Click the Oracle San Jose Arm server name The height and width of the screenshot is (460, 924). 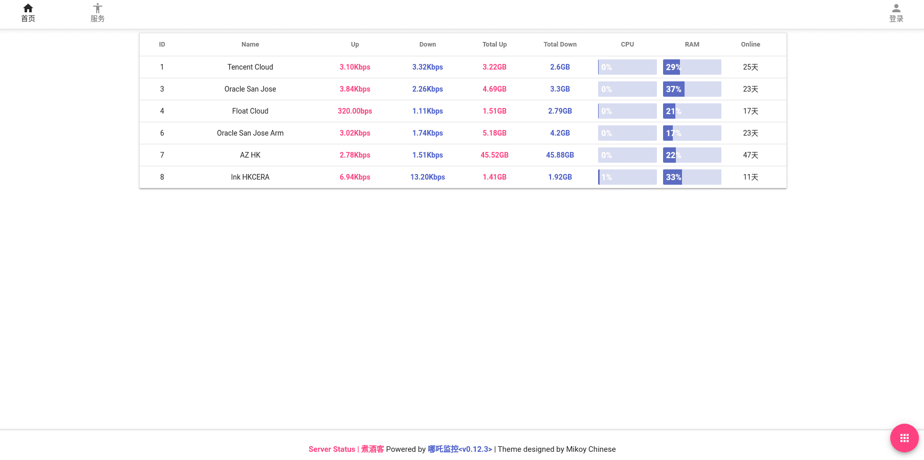click(x=250, y=133)
